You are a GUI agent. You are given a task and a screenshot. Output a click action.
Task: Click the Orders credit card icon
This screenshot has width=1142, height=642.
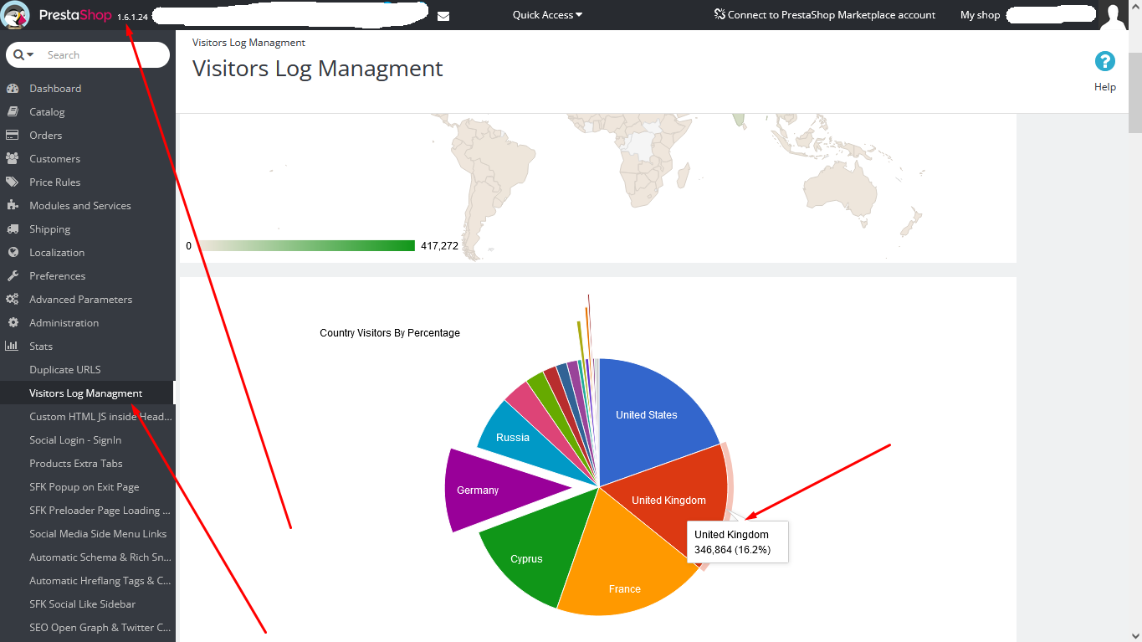[x=13, y=136]
